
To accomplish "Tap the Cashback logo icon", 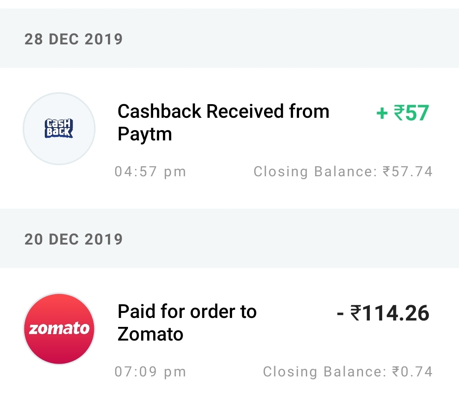I will coord(59,128).
